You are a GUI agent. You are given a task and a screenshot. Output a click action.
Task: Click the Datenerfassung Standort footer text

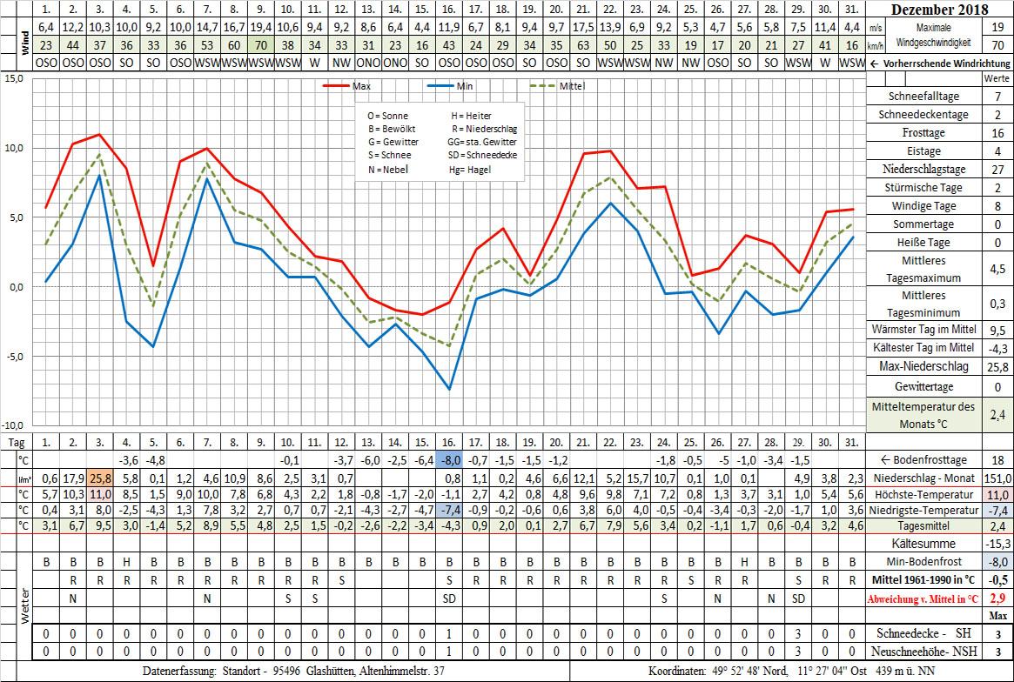[296, 671]
